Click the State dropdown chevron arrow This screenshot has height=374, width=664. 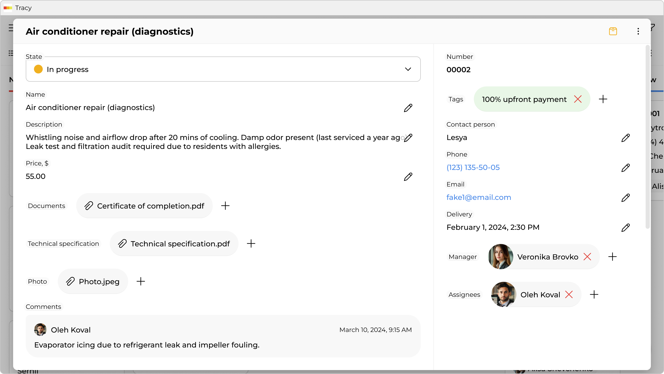pyautogui.click(x=408, y=69)
